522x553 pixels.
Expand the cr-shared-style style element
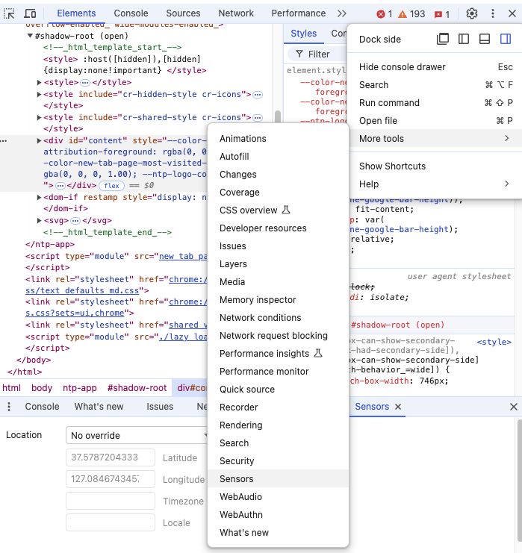pos(39,117)
